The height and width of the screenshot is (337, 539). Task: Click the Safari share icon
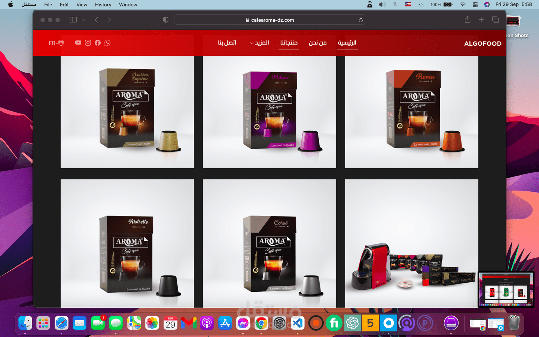(468, 20)
